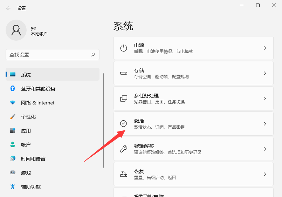Click the search magnifier icon
Viewport: 282px width, 197px height.
(x=93, y=55)
